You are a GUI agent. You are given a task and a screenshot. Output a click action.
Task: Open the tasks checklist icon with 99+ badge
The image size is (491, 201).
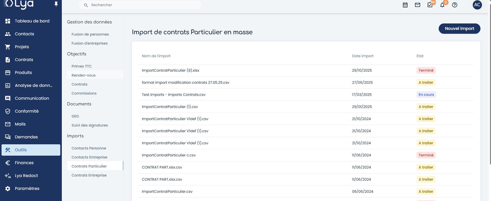tap(430, 5)
